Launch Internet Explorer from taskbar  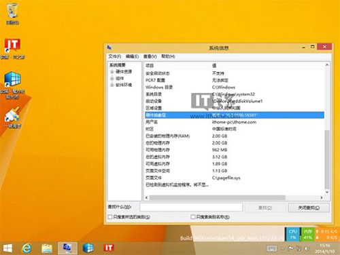coord(27,248)
